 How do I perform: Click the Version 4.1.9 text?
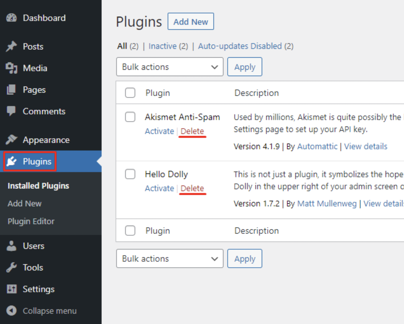click(257, 146)
